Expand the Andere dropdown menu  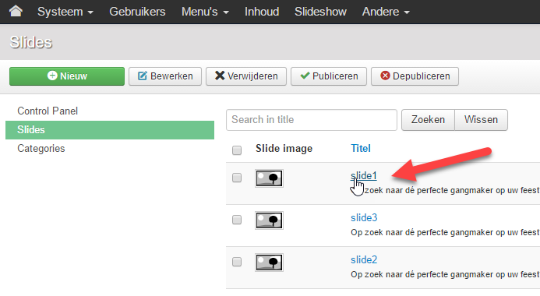tap(386, 12)
